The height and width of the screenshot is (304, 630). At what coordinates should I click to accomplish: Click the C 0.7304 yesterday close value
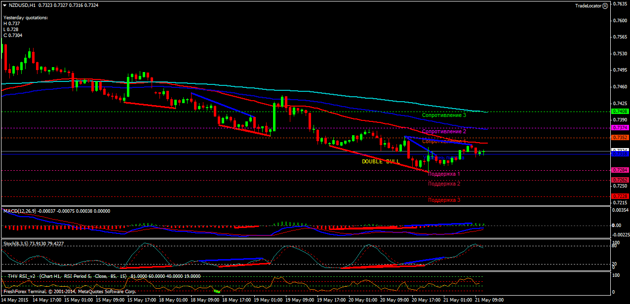13,35
